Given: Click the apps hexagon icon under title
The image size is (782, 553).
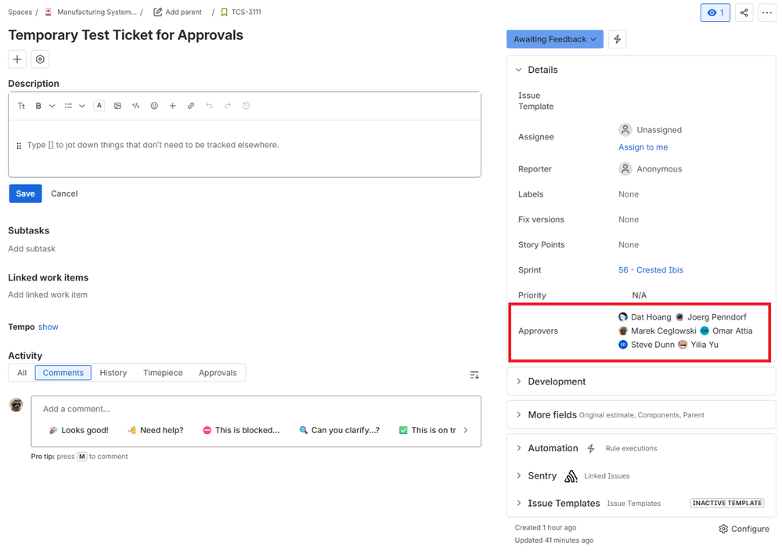Looking at the screenshot, I should [x=40, y=60].
